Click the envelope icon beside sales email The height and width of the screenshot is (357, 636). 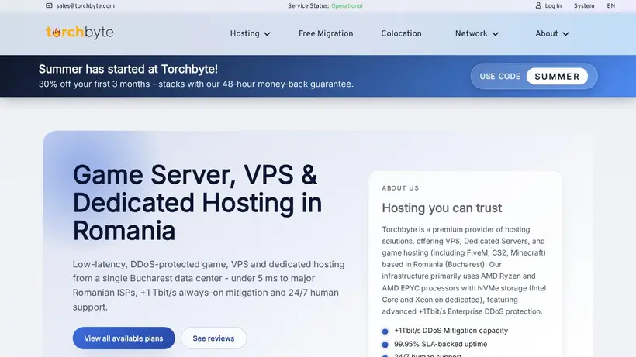pos(49,5)
